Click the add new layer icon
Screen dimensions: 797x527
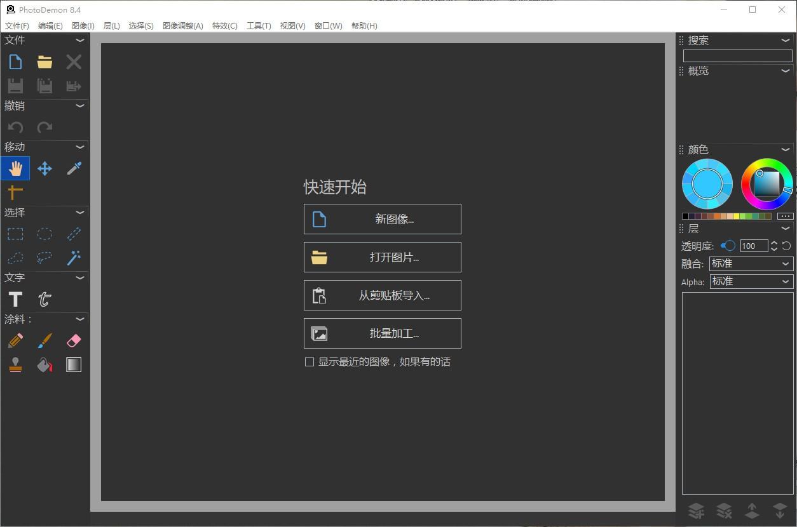[x=697, y=510]
